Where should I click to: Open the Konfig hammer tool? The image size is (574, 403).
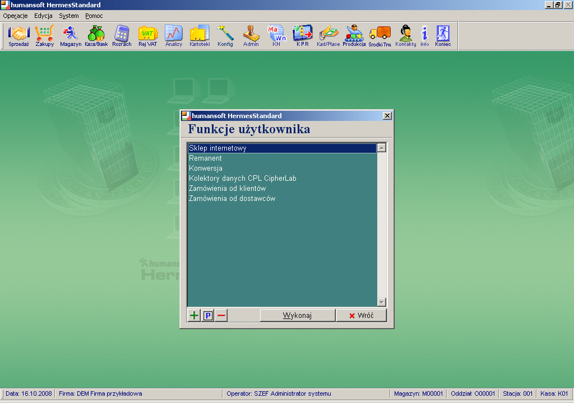(x=225, y=36)
